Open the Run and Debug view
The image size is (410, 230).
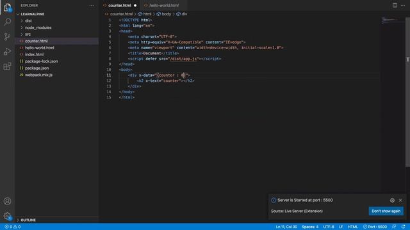[7, 51]
